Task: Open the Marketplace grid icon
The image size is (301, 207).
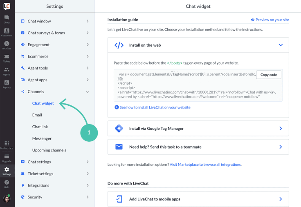Action: [x=7, y=143]
